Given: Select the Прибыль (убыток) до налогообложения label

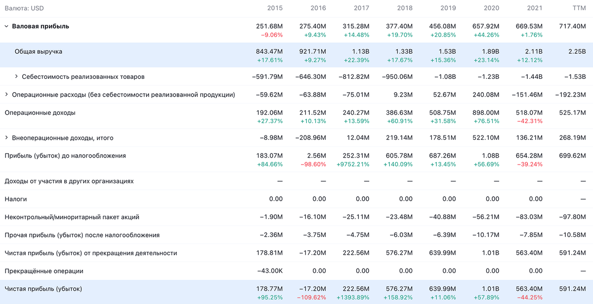Looking at the screenshot, I should pos(65,156).
